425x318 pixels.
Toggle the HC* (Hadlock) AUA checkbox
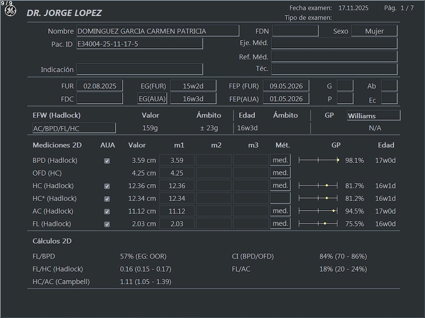pyautogui.click(x=107, y=199)
